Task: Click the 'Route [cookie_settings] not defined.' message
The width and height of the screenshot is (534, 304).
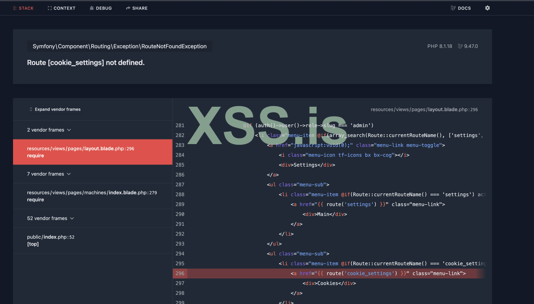Action: pos(86,63)
